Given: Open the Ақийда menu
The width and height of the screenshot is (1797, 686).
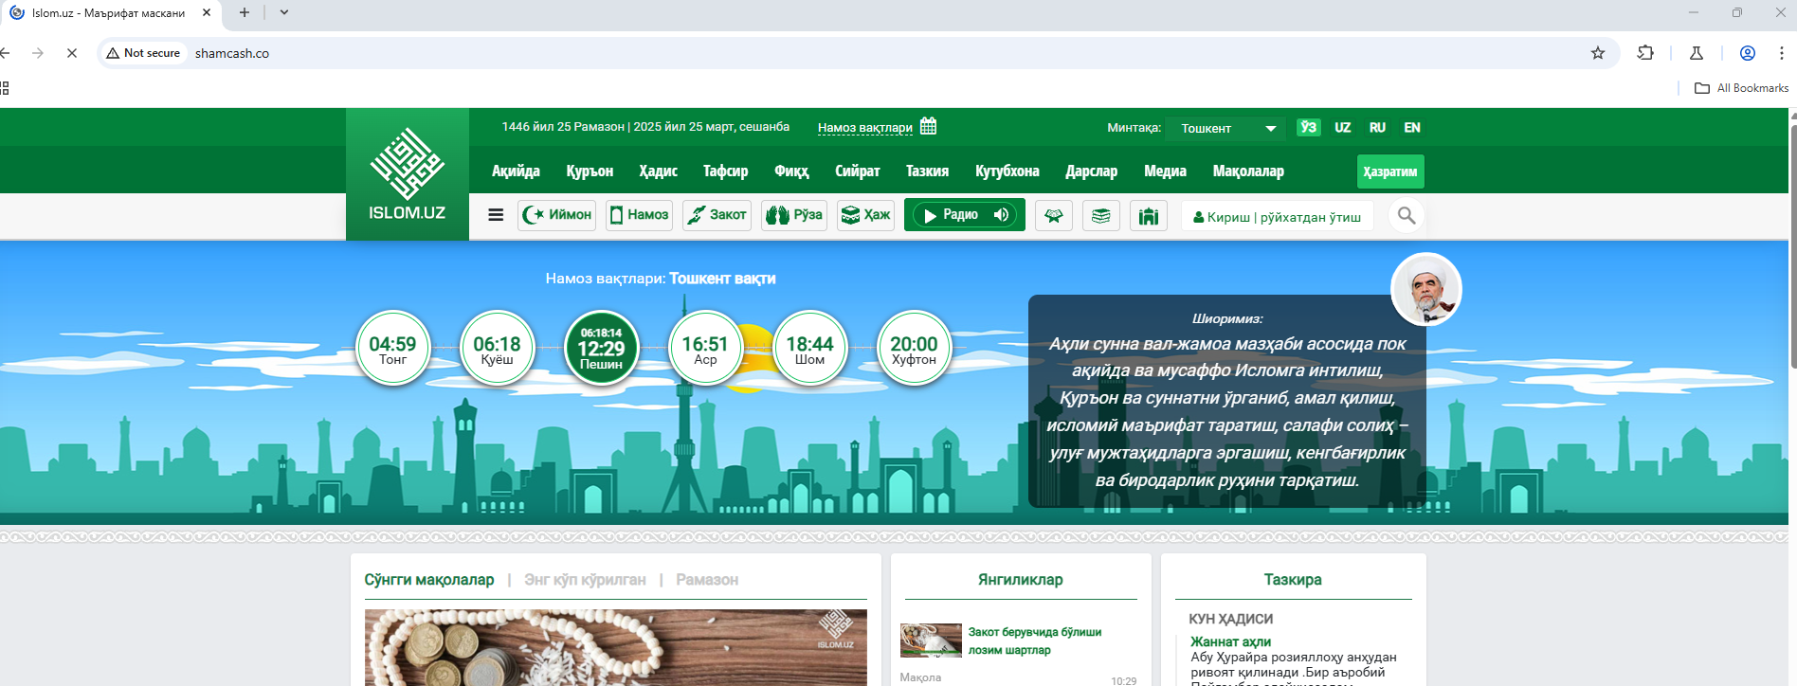Looking at the screenshot, I should point(516,171).
